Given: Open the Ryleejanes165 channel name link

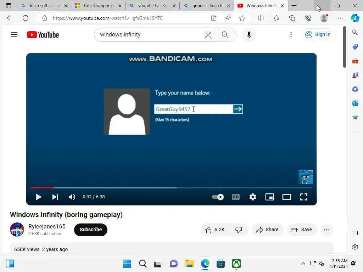Looking at the screenshot, I should tap(47, 226).
